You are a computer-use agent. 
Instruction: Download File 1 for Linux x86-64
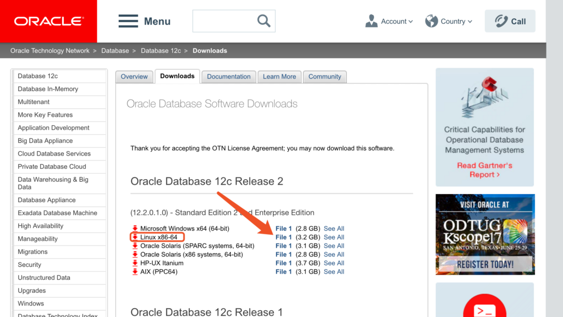pyautogui.click(x=283, y=237)
